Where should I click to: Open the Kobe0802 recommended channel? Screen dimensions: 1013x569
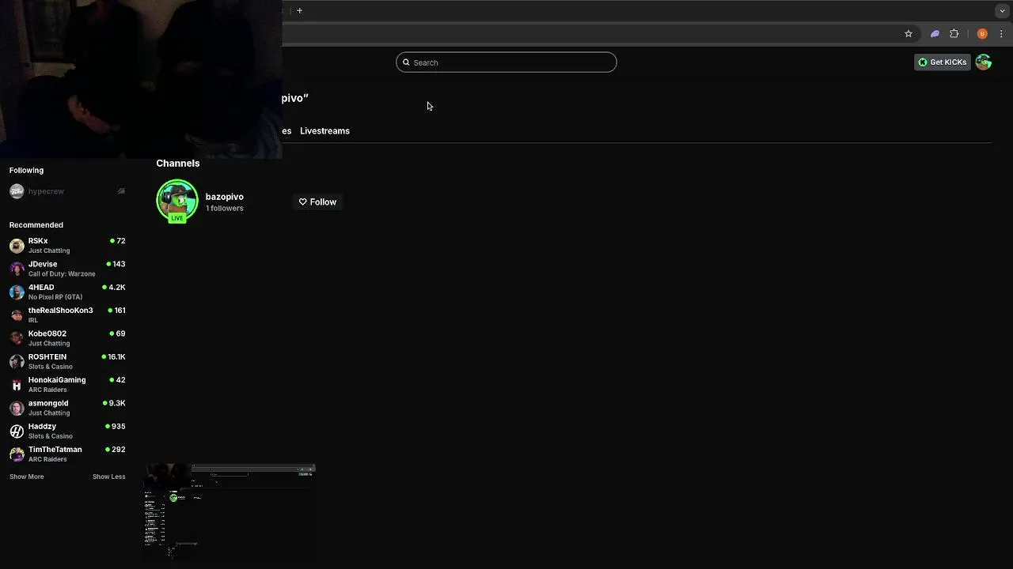coord(67,338)
